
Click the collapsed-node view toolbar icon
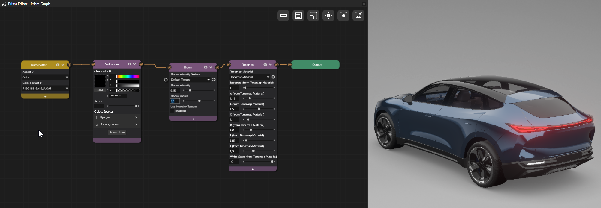(x=283, y=16)
